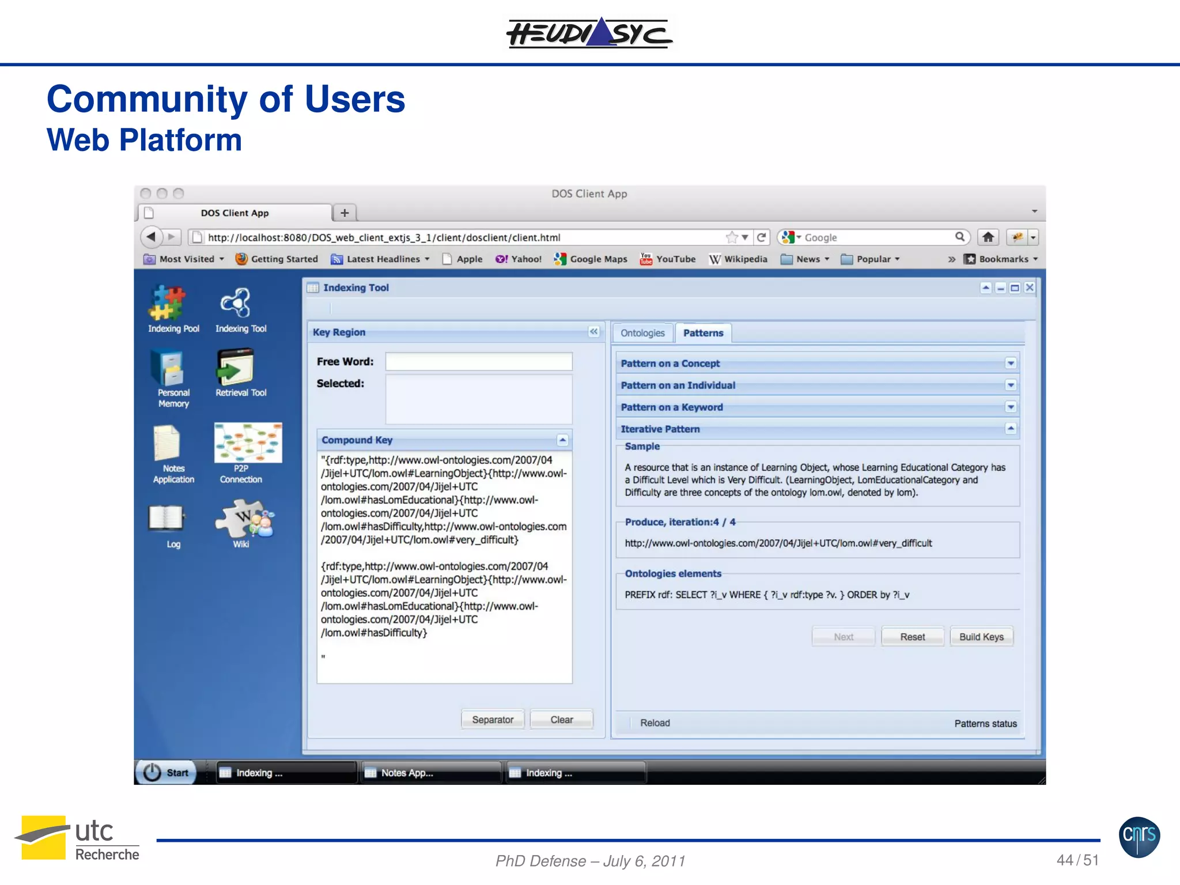Collapse the Compound Key panel
The image size is (1180, 885).
point(562,440)
